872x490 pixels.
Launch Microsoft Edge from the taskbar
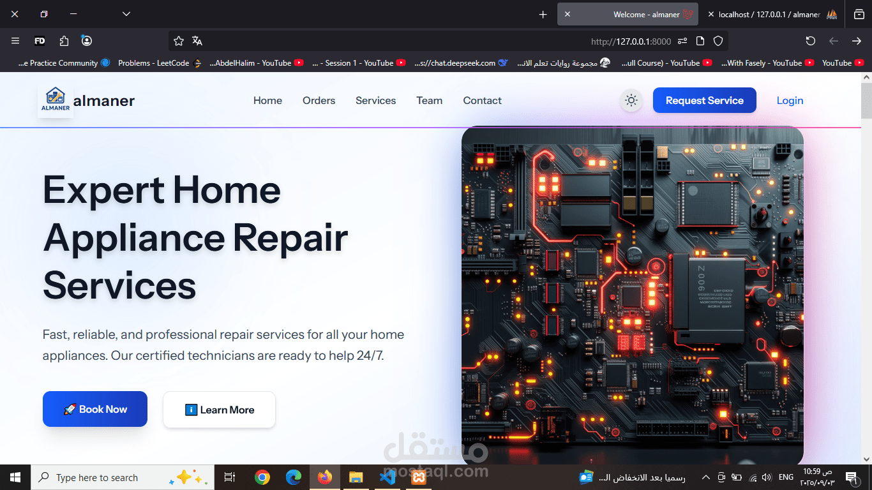(x=293, y=477)
